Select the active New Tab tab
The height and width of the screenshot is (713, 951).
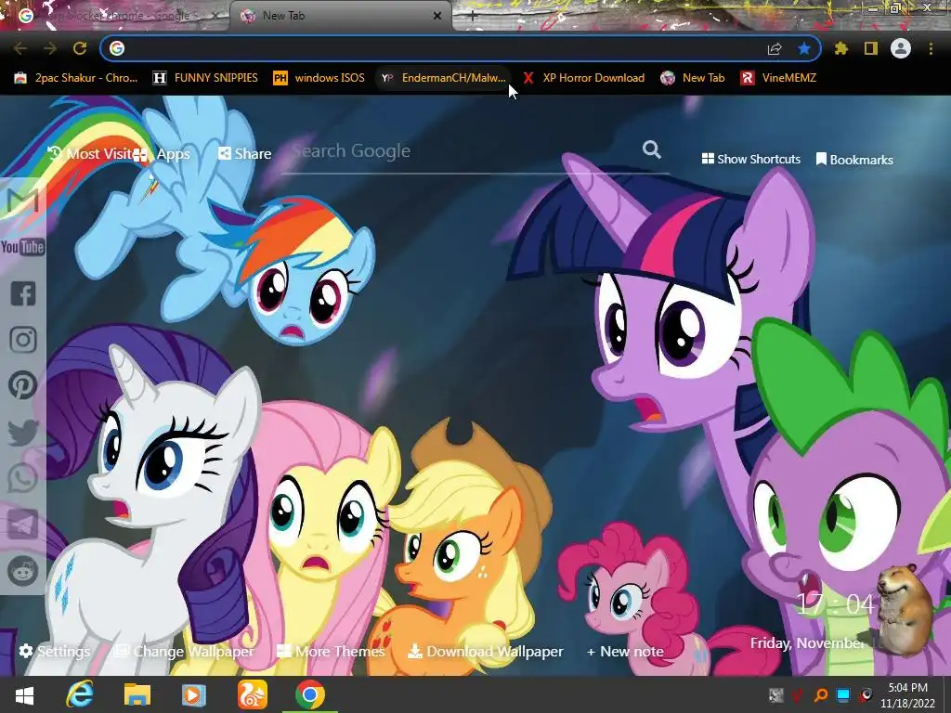pyautogui.click(x=340, y=16)
